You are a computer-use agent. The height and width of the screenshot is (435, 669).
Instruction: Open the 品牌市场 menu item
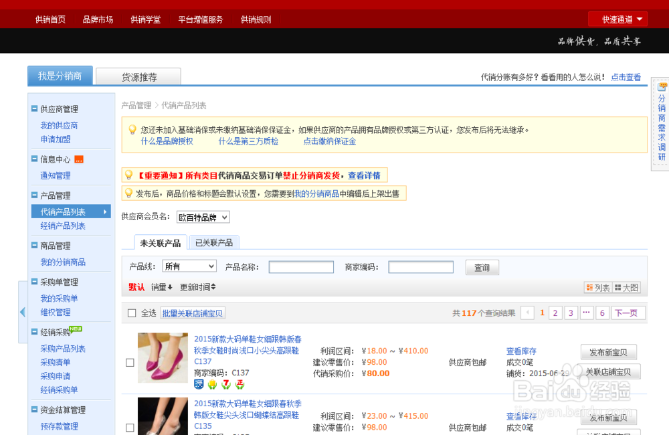click(98, 19)
